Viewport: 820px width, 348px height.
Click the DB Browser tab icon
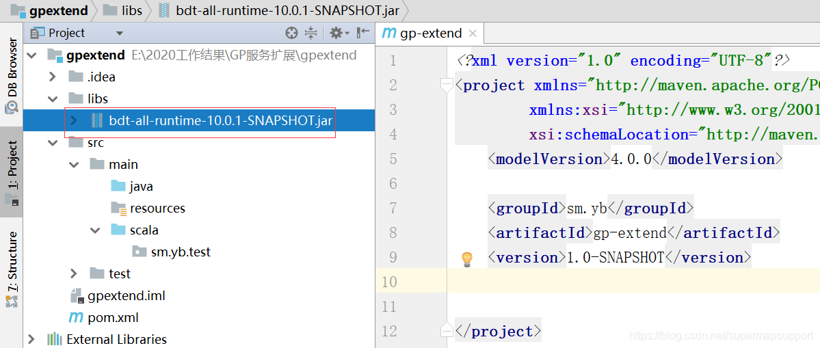12,107
